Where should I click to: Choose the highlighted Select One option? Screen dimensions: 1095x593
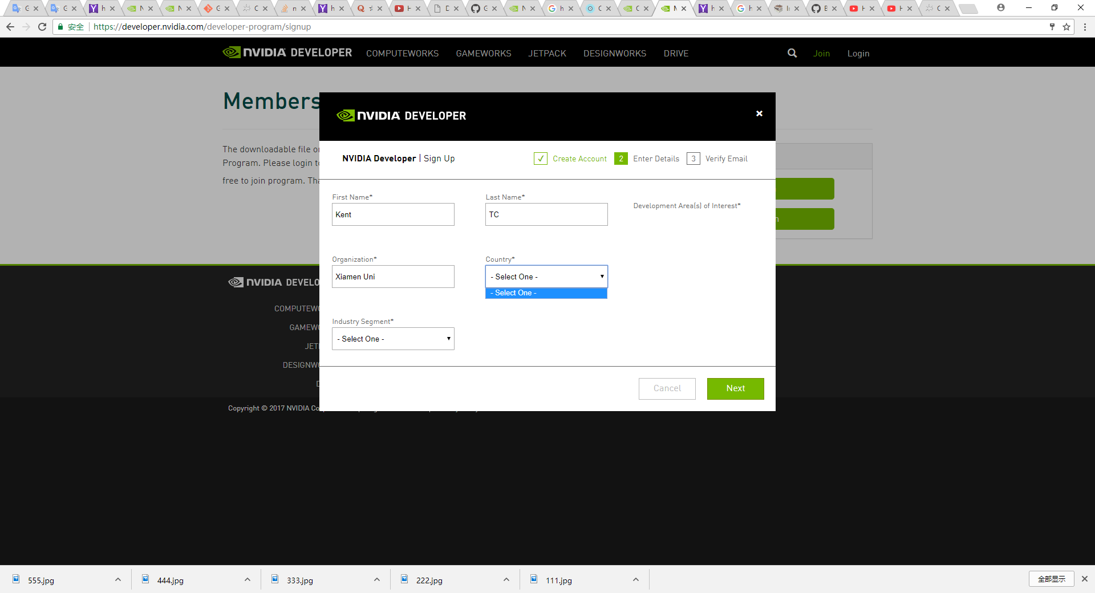[546, 293]
